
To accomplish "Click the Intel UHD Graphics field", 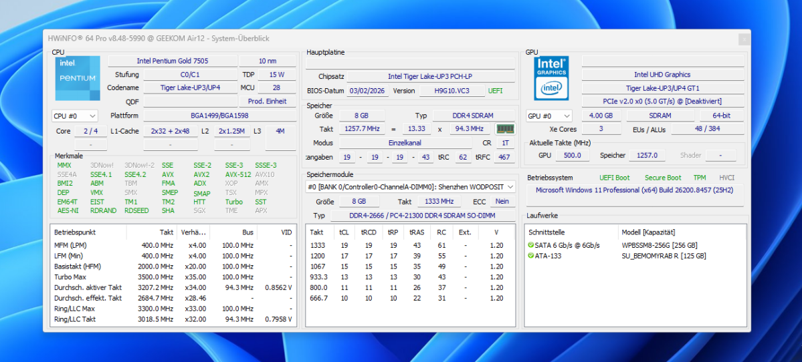I will (662, 75).
